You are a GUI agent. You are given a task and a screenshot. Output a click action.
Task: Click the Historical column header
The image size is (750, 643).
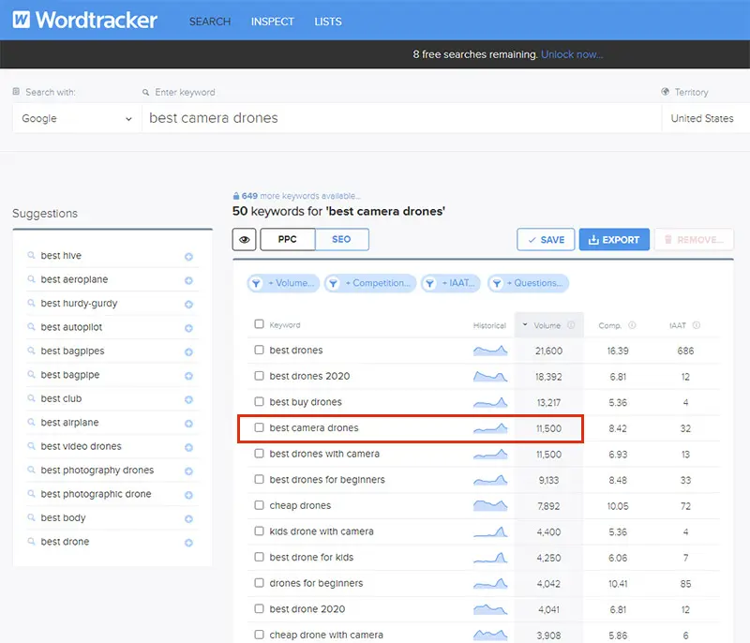click(489, 325)
